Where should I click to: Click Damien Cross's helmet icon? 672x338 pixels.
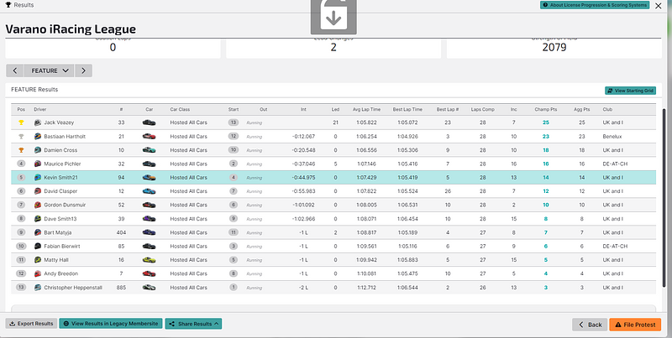point(38,150)
